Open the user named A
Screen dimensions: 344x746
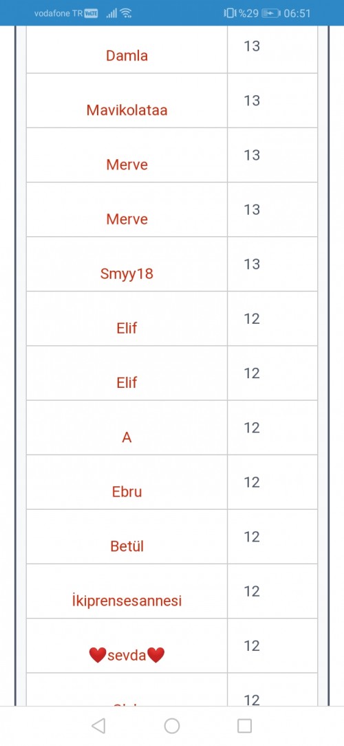(127, 437)
